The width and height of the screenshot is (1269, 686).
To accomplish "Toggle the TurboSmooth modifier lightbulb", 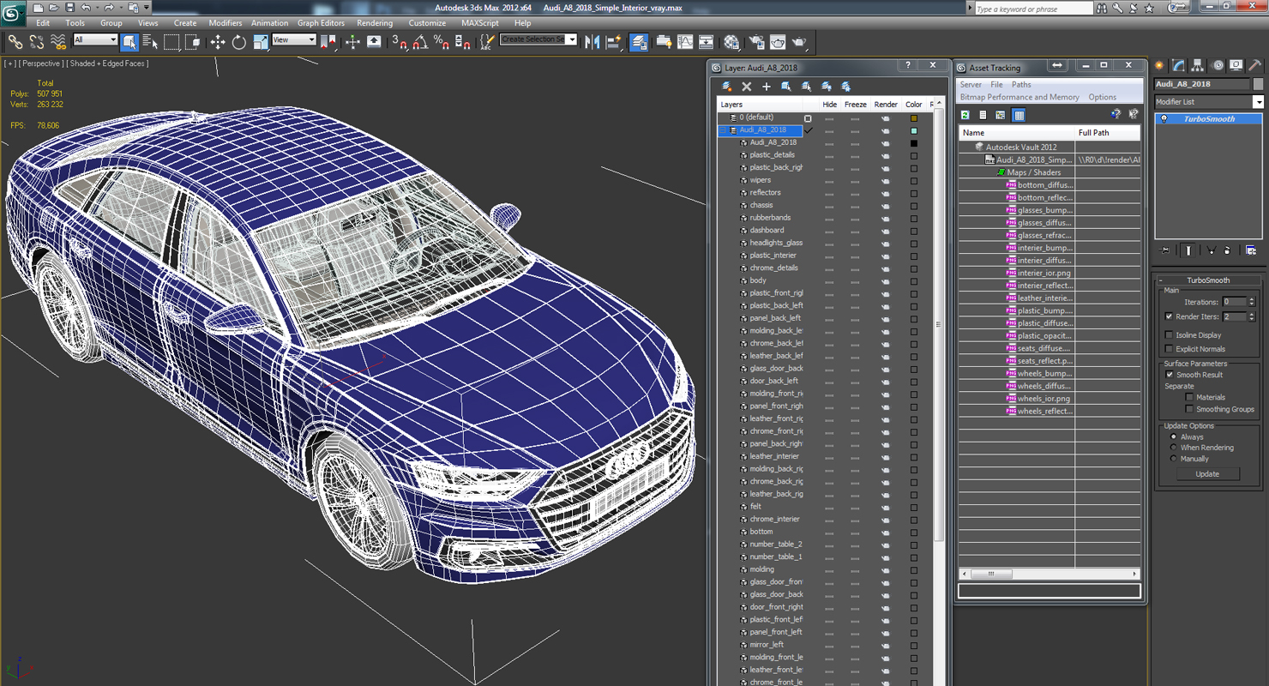I will (x=1164, y=119).
